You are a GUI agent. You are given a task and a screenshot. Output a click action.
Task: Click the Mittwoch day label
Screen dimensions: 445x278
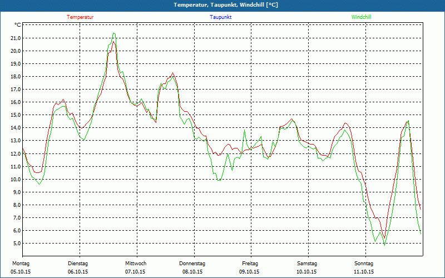point(136,264)
